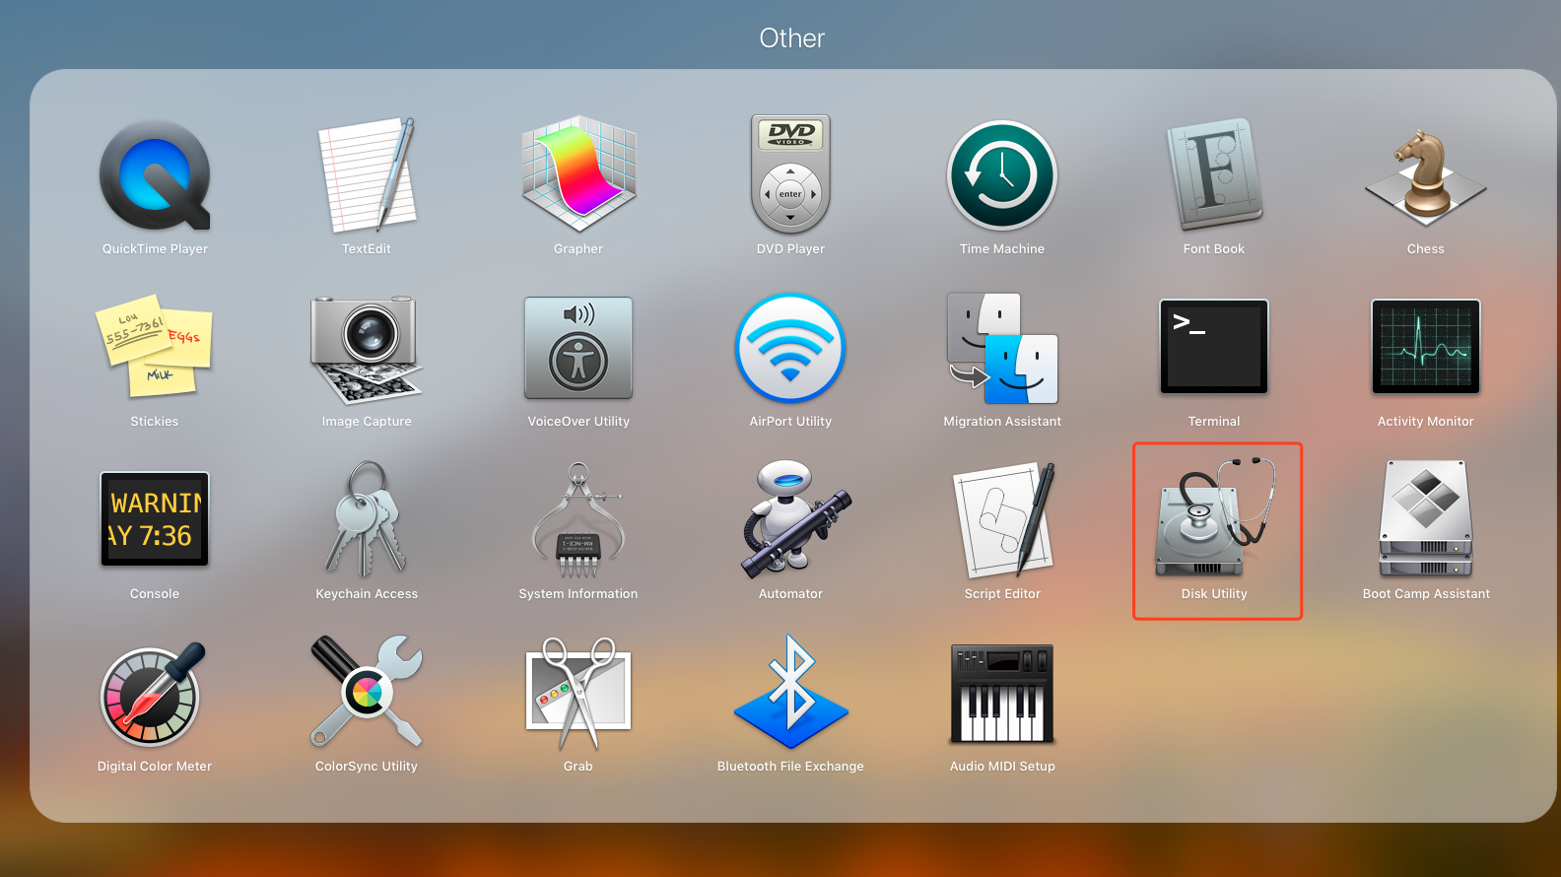Launch Boot Camp Assistant
1561x877 pixels.
(x=1426, y=519)
